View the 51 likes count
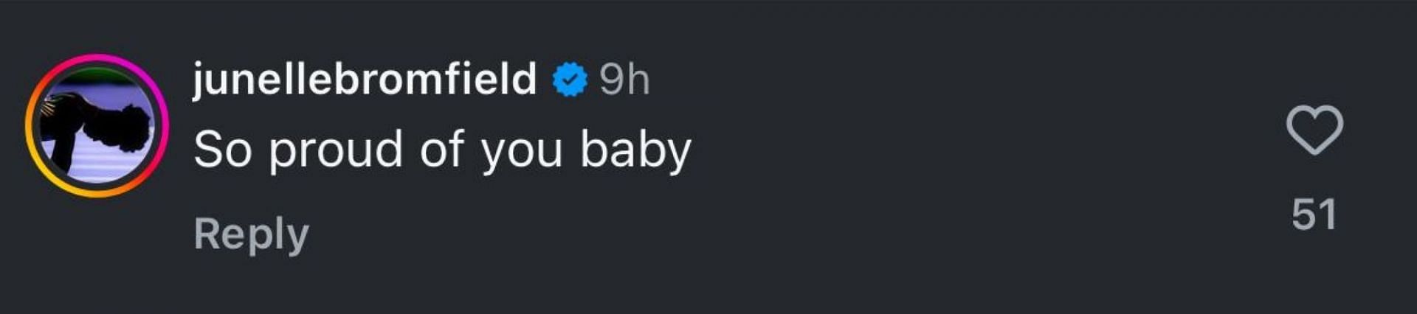The image size is (1417, 314). (x=1314, y=214)
